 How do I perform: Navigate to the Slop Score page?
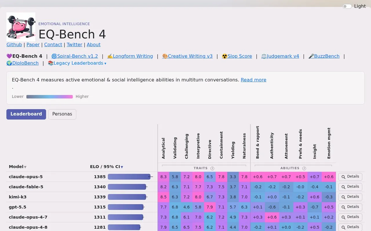tap(237, 56)
